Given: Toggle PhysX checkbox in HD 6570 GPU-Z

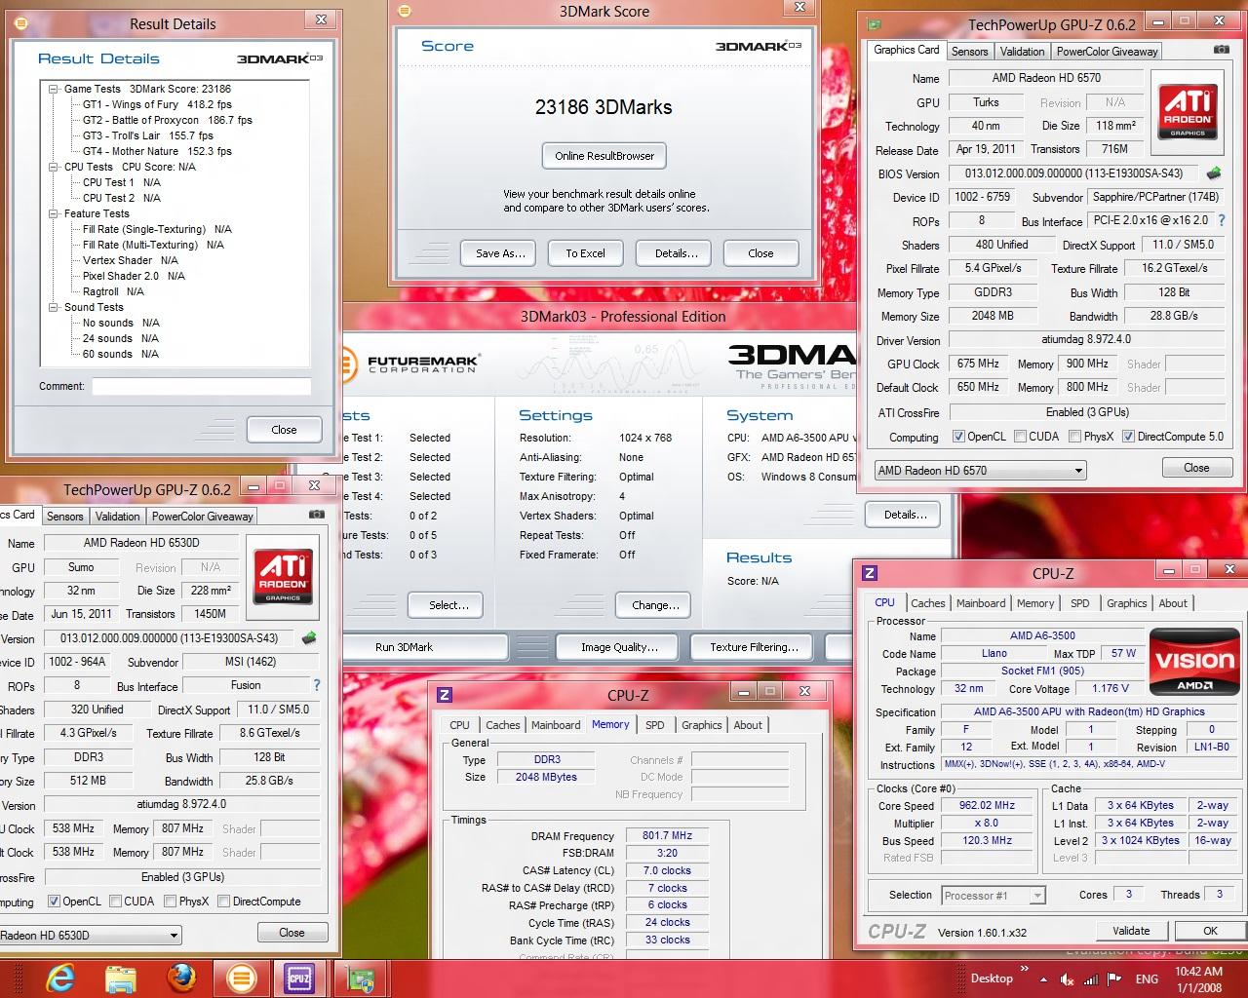Looking at the screenshot, I should (x=1075, y=437).
